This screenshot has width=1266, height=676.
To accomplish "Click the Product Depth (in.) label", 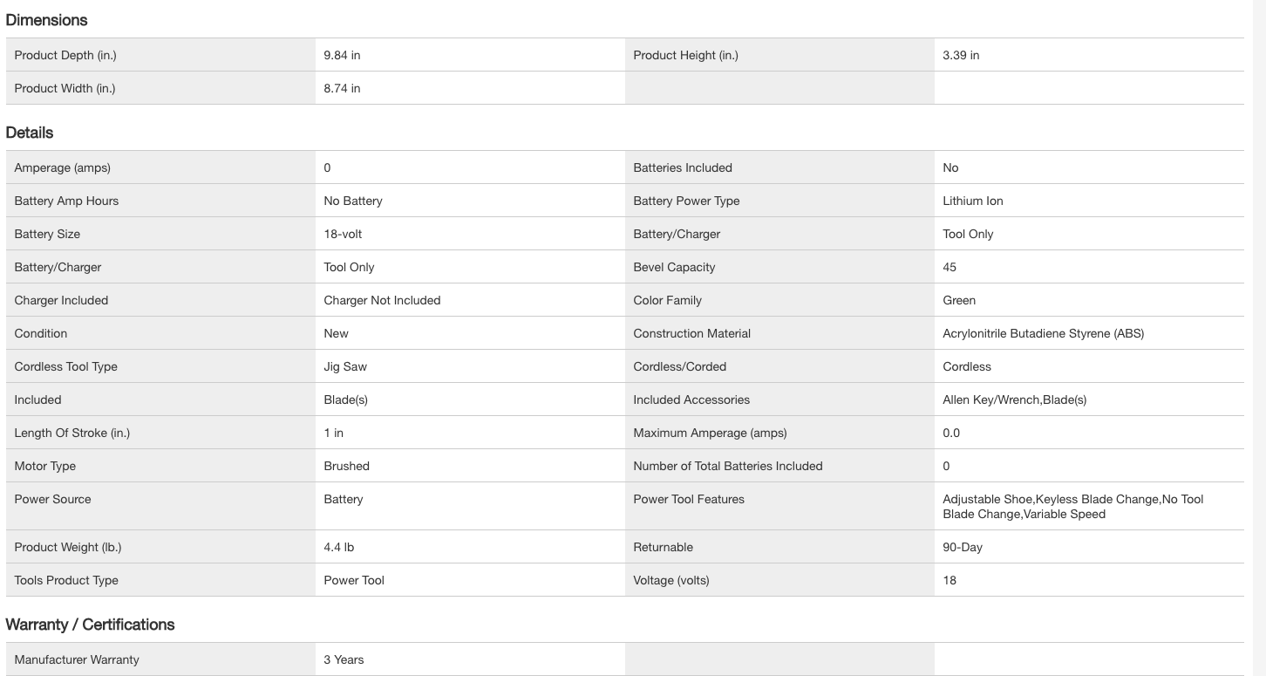I will [x=65, y=55].
